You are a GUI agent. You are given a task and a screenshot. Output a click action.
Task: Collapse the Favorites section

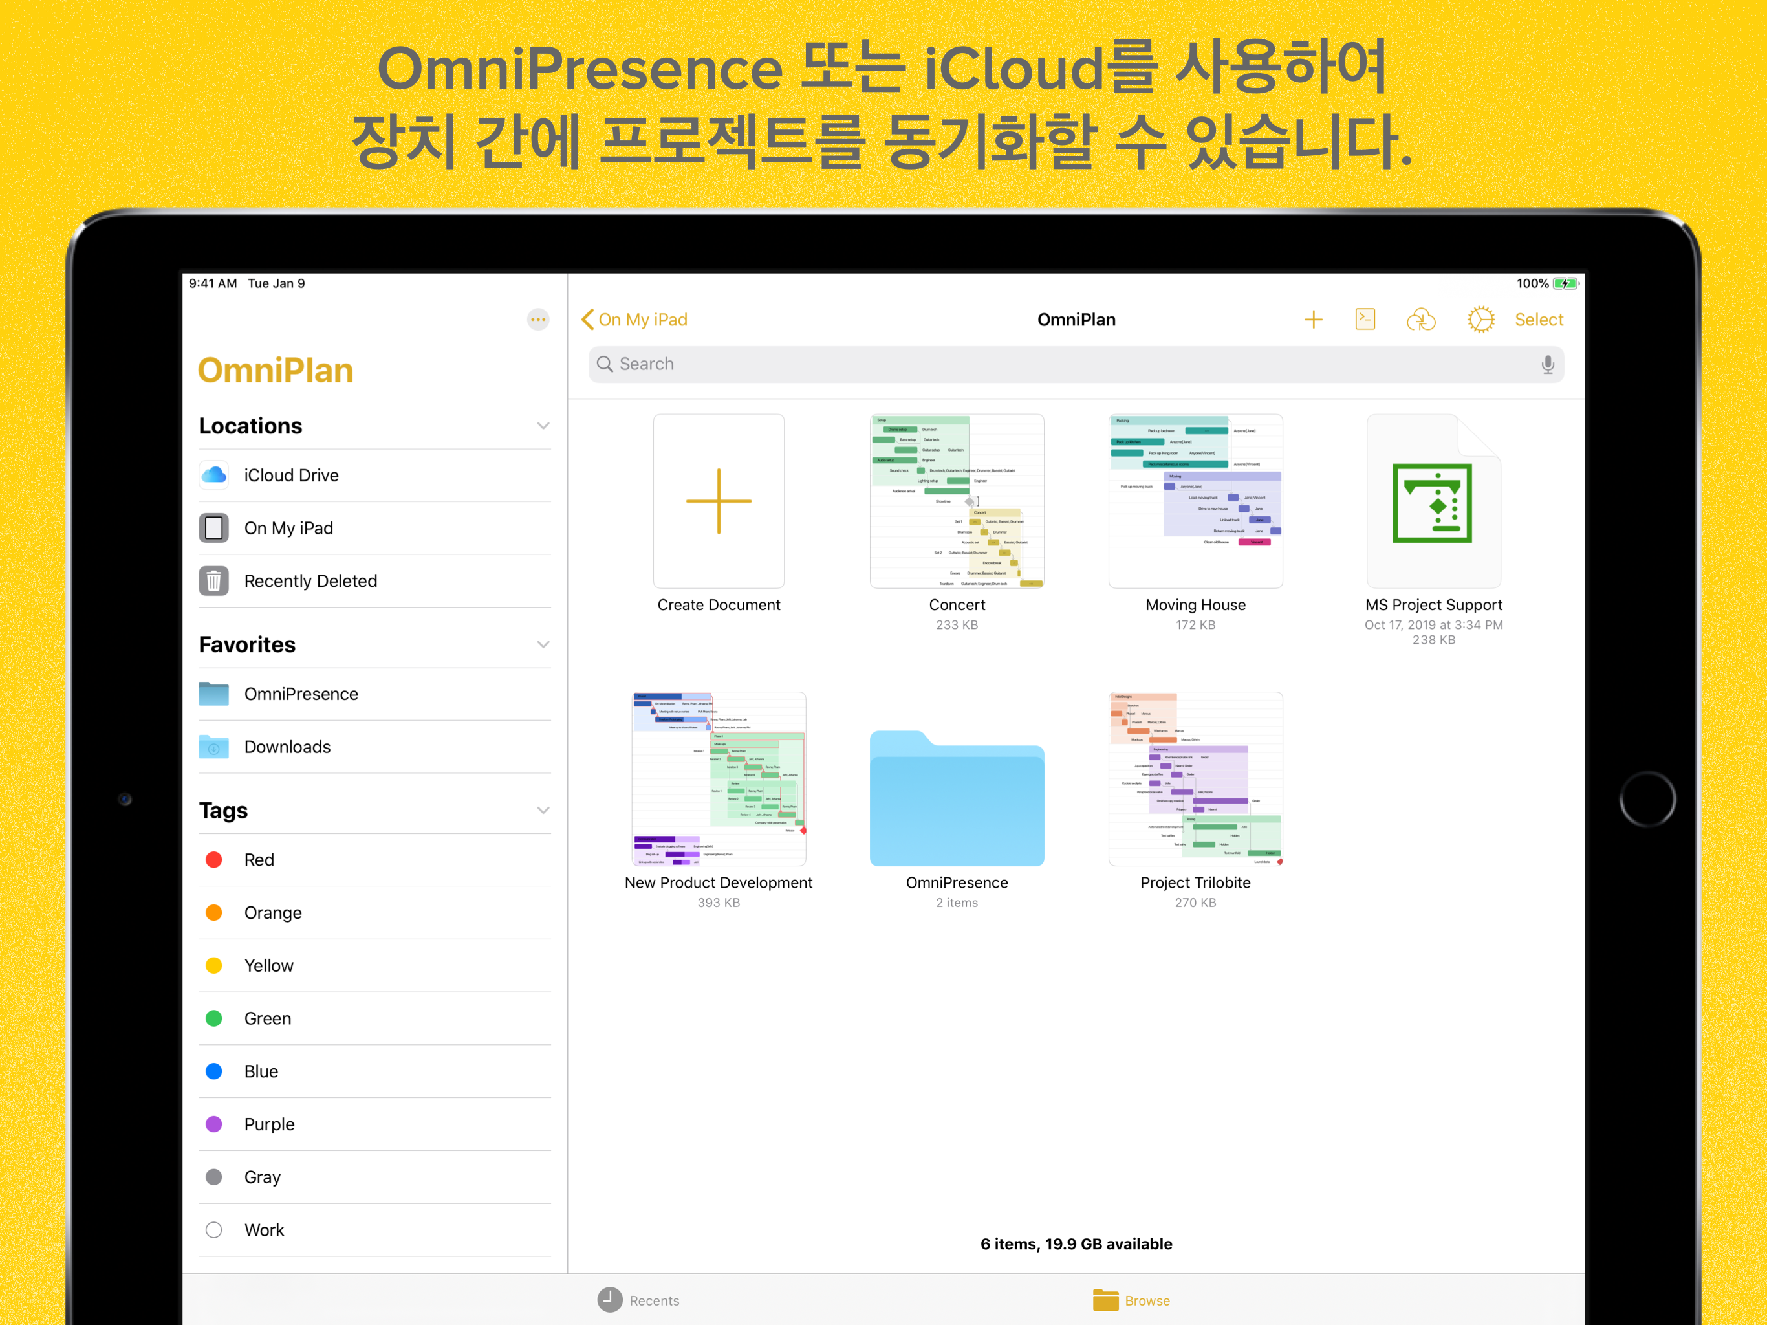(543, 645)
